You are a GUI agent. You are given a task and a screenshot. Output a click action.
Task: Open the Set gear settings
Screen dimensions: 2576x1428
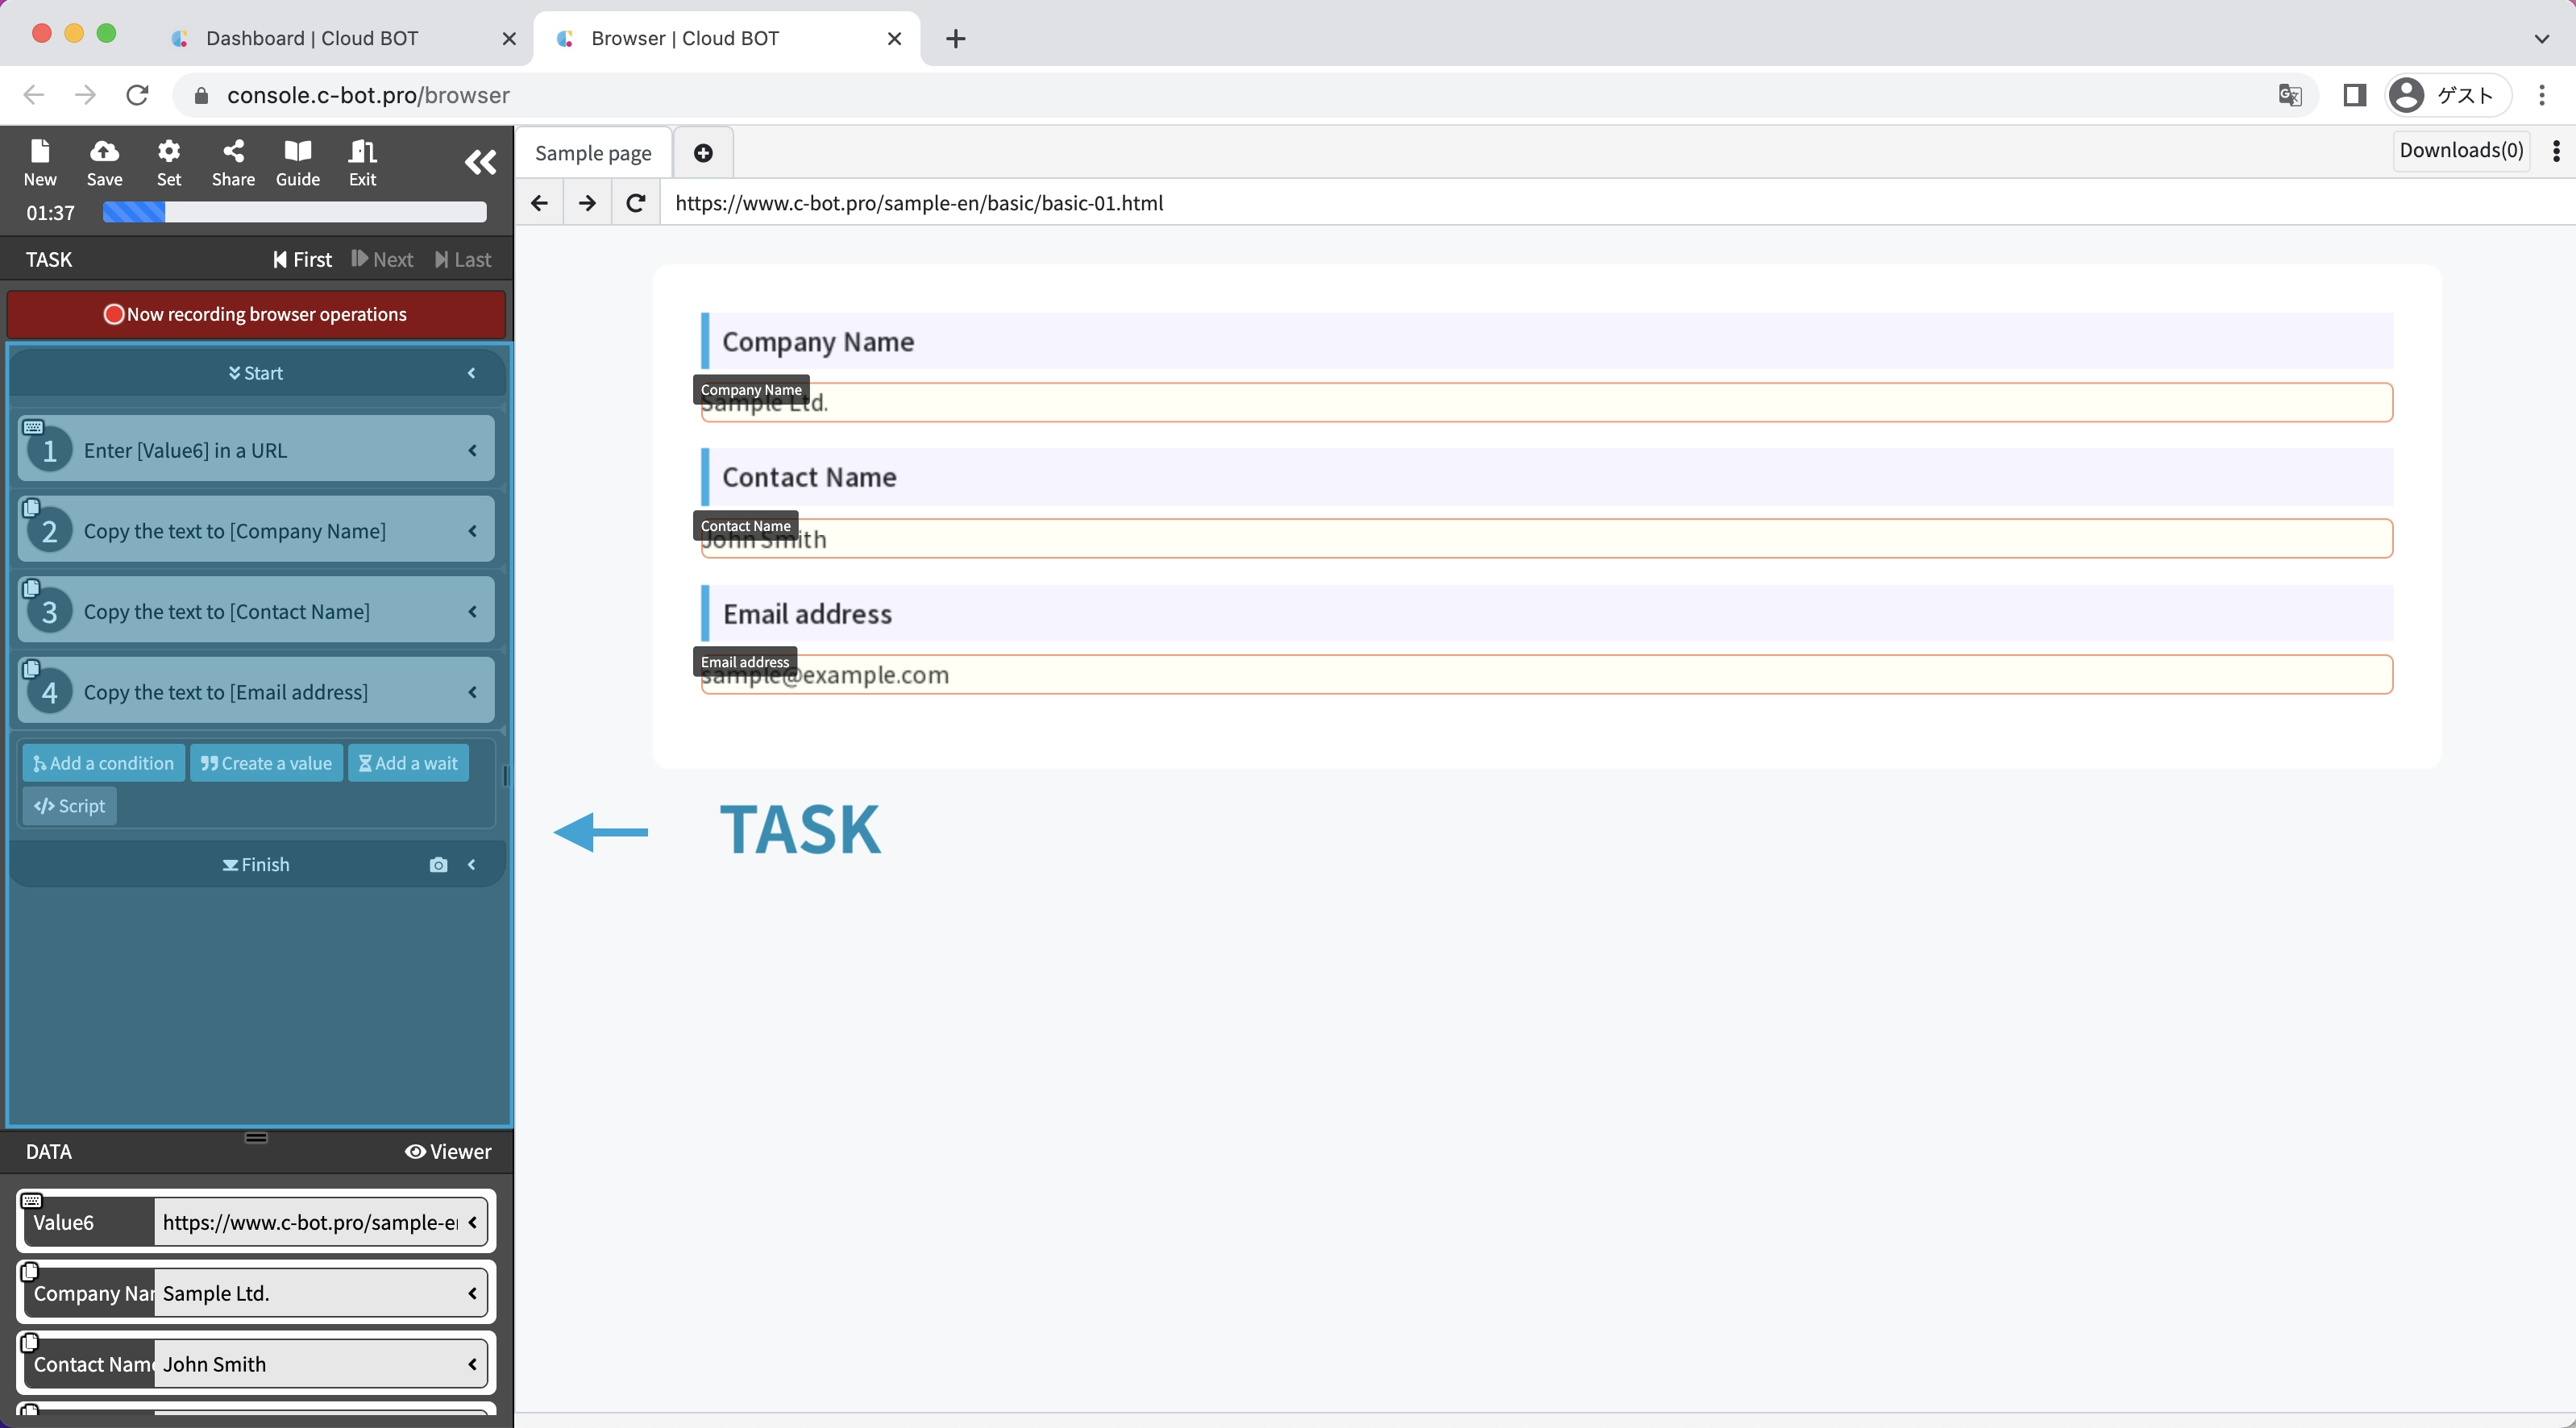coord(169,162)
